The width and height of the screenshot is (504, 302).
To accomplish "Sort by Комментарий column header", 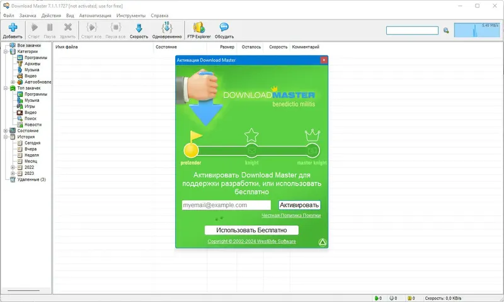I will (306, 47).
